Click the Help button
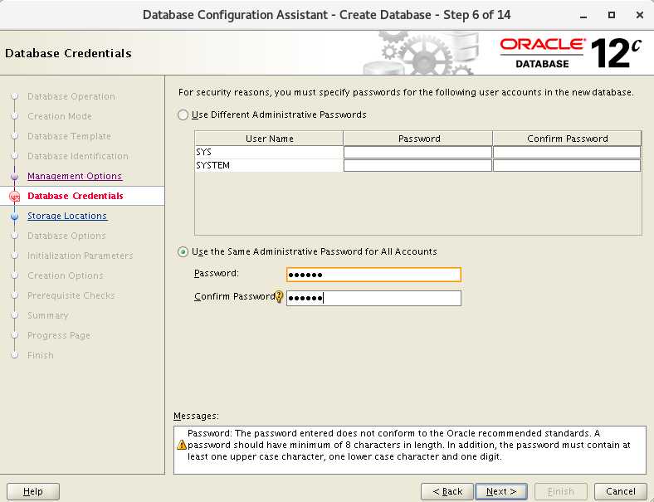Screen dimensions: 654x502 pyautogui.click(x=33, y=491)
